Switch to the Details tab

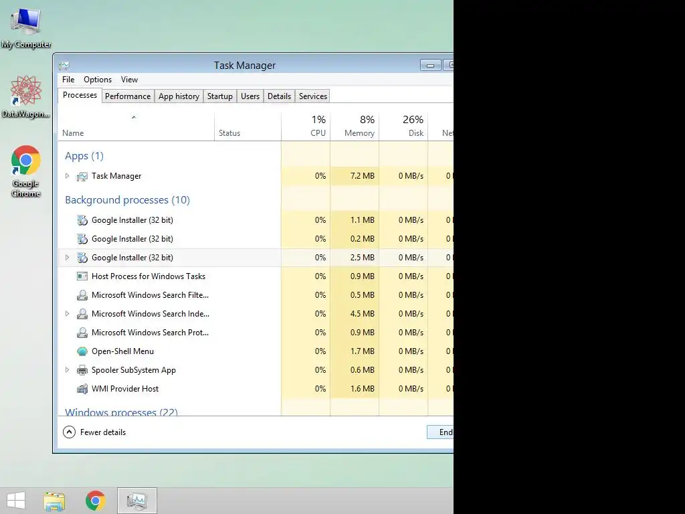tap(279, 96)
